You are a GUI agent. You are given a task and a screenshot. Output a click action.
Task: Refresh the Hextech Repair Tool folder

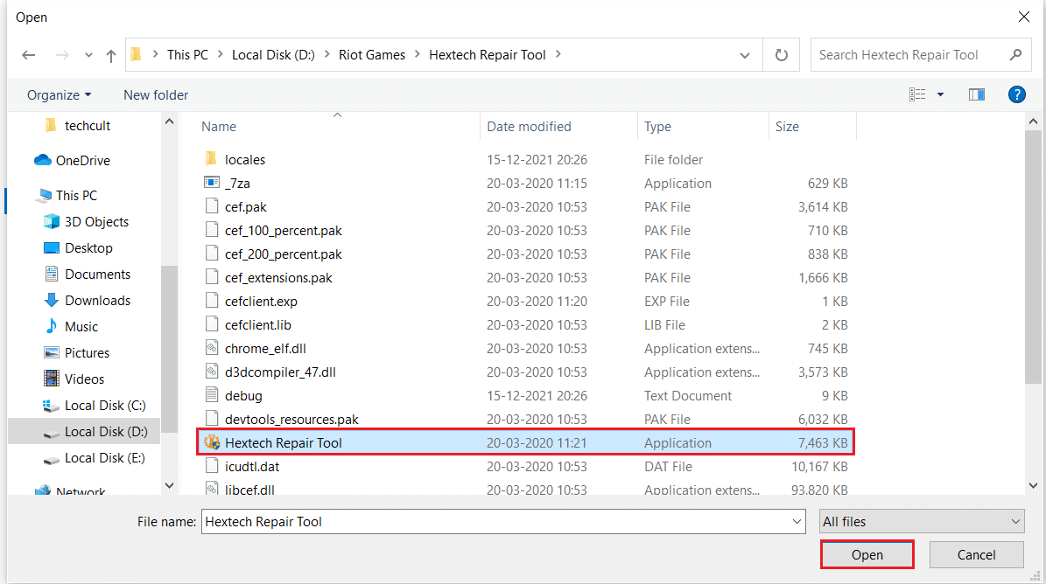(782, 55)
